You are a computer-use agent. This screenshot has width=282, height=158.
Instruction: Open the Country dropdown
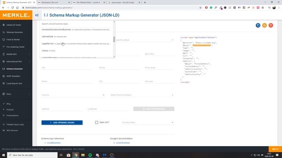tap(73, 95)
